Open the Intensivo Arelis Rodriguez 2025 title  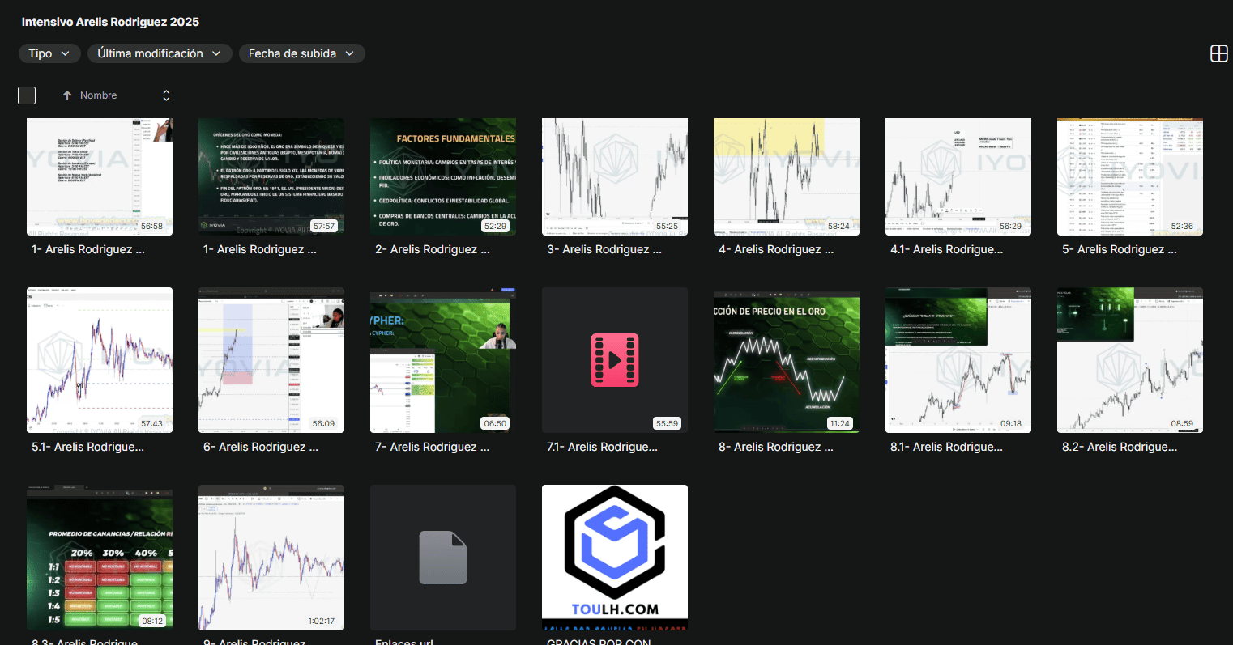click(110, 22)
